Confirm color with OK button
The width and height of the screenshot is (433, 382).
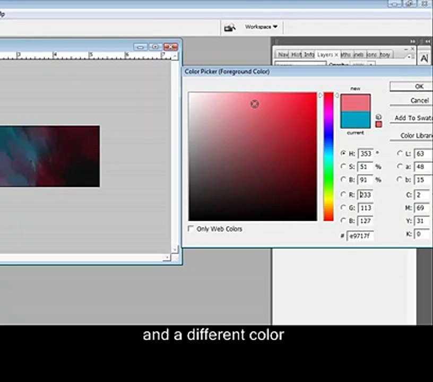pos(411,86)
